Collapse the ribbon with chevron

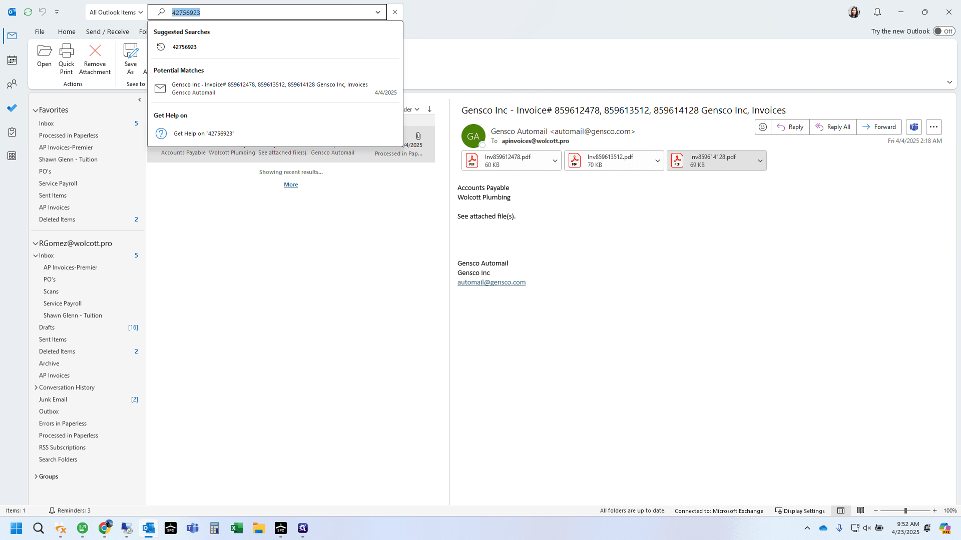pos(949,82)
